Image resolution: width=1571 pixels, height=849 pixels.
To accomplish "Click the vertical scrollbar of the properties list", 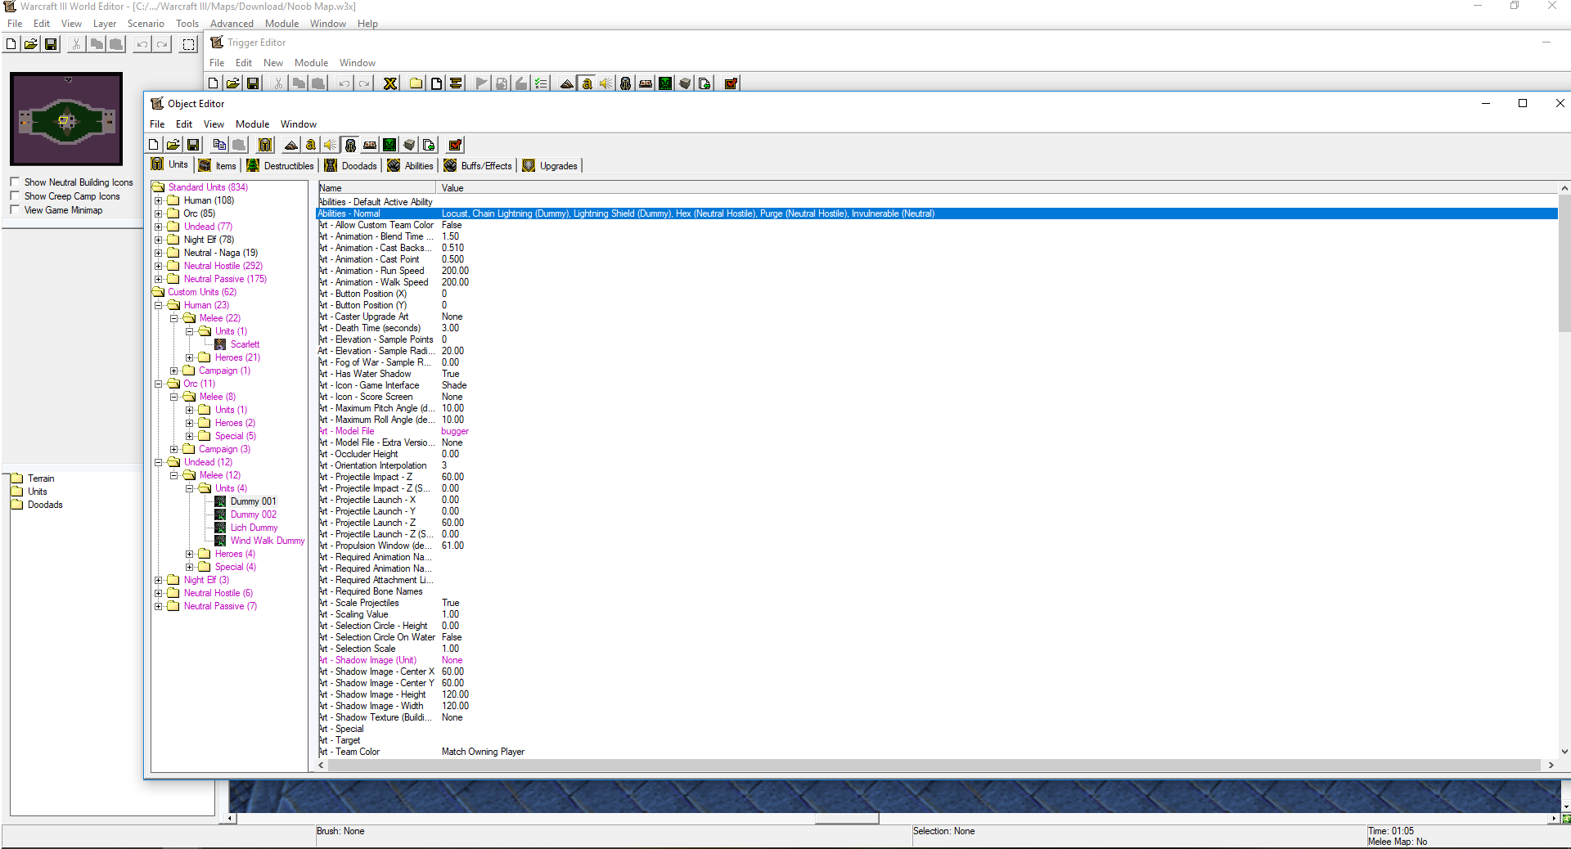I will click(x=1564, y=262).
